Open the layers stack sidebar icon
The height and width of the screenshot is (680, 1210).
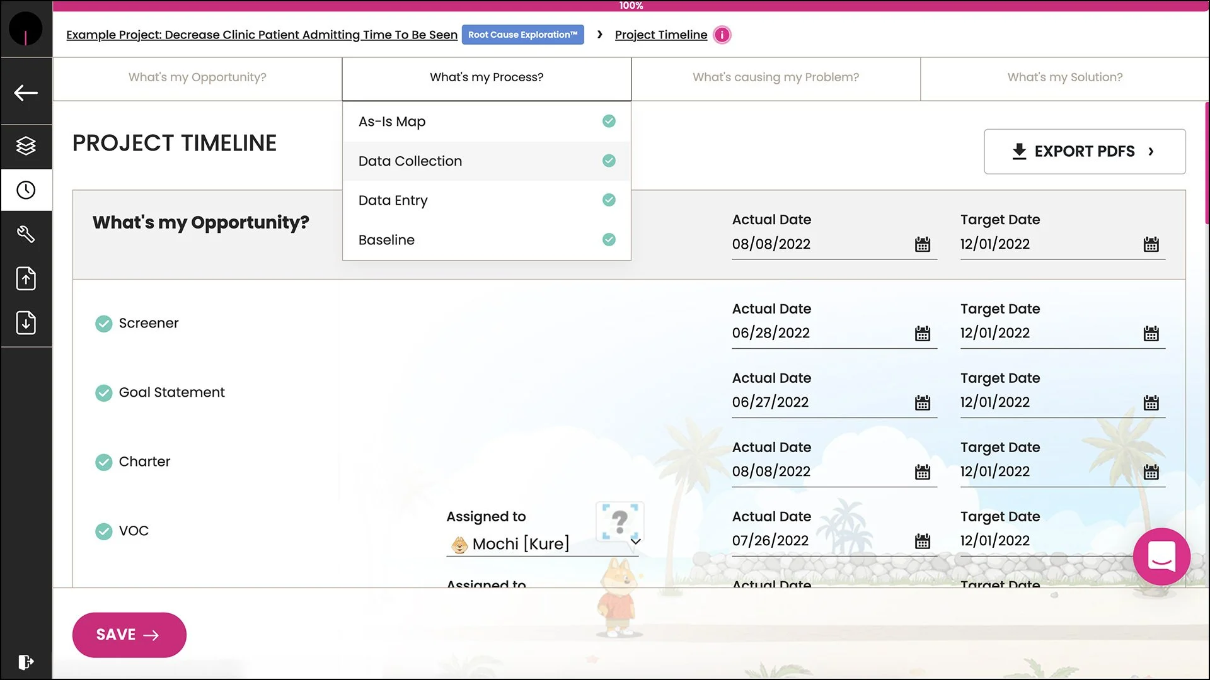pyautogui.click(x=26, y=146)
